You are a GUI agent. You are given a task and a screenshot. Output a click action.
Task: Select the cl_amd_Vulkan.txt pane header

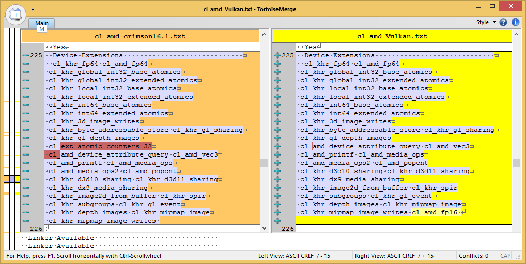392,36
